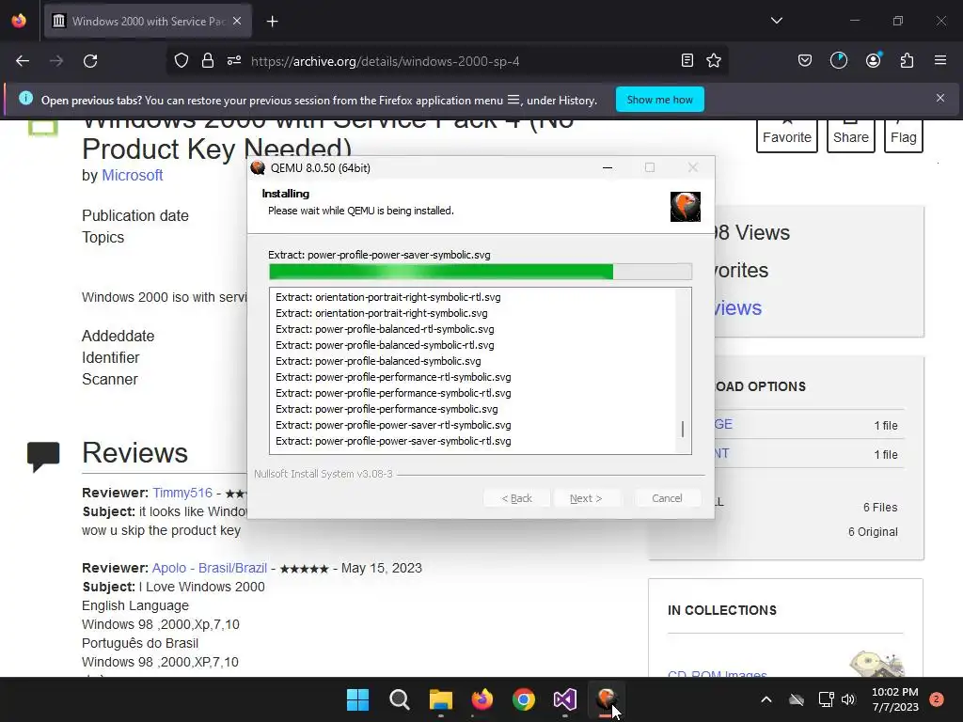Screen dimensions: 963x722
Task: Open volume control in system tray
Action: coord(848,699)
